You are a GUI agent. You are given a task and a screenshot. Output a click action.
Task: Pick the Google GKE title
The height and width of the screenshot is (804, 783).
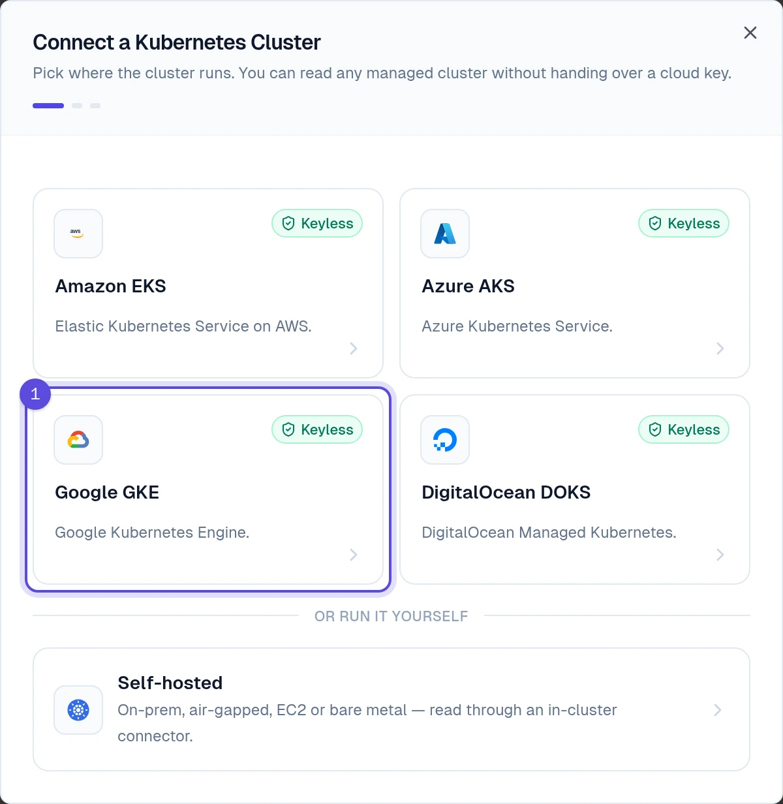click(107, 492)
